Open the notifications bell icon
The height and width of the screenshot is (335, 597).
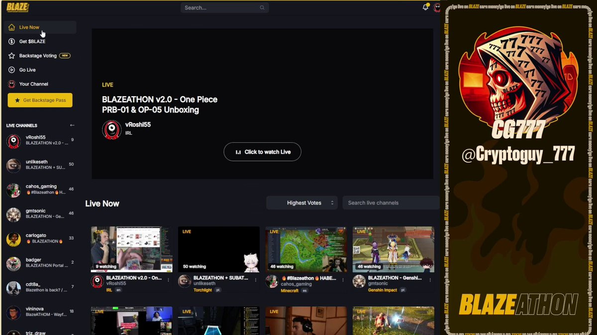425,7
